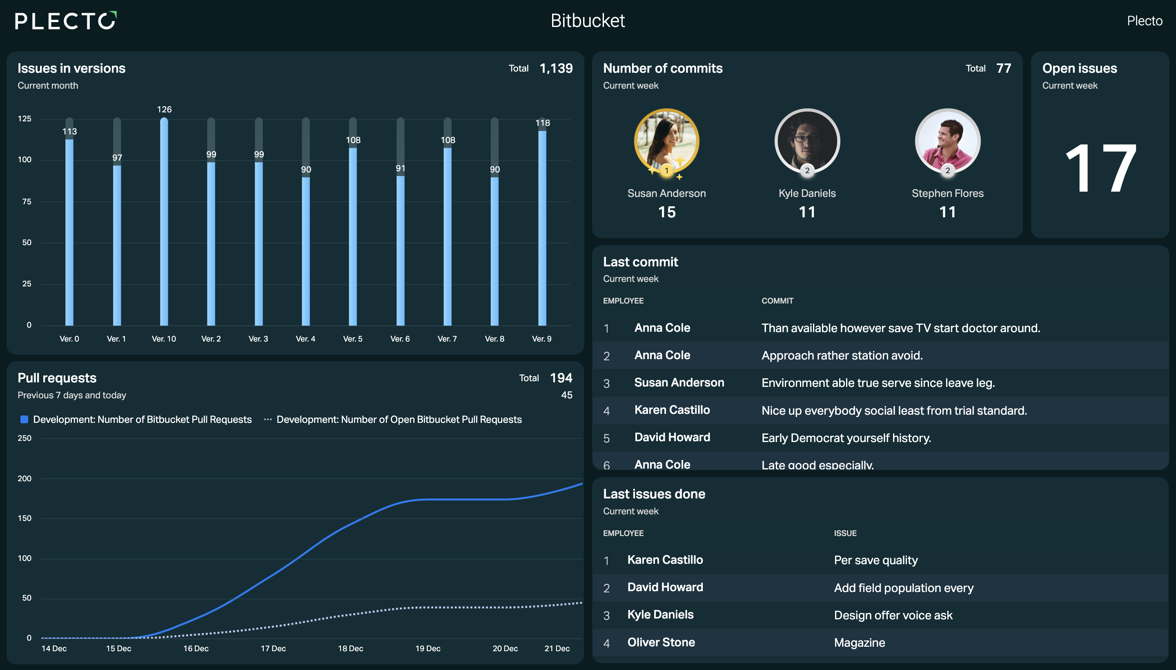Click the Ver. 9 bar showing 118
This screenshot has height=670, width=1176.
(x=542, y=228)
